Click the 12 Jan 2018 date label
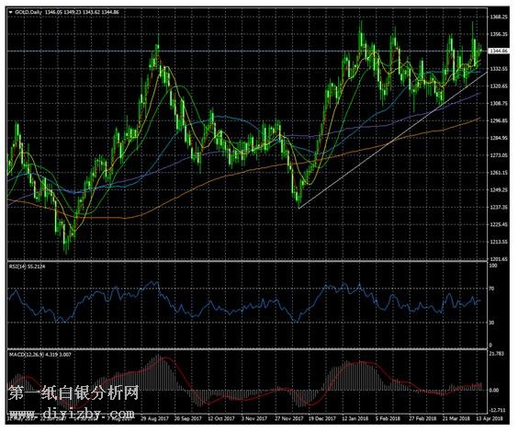Image resolution: width=518 pixels, height=432 pixels. 355,419
